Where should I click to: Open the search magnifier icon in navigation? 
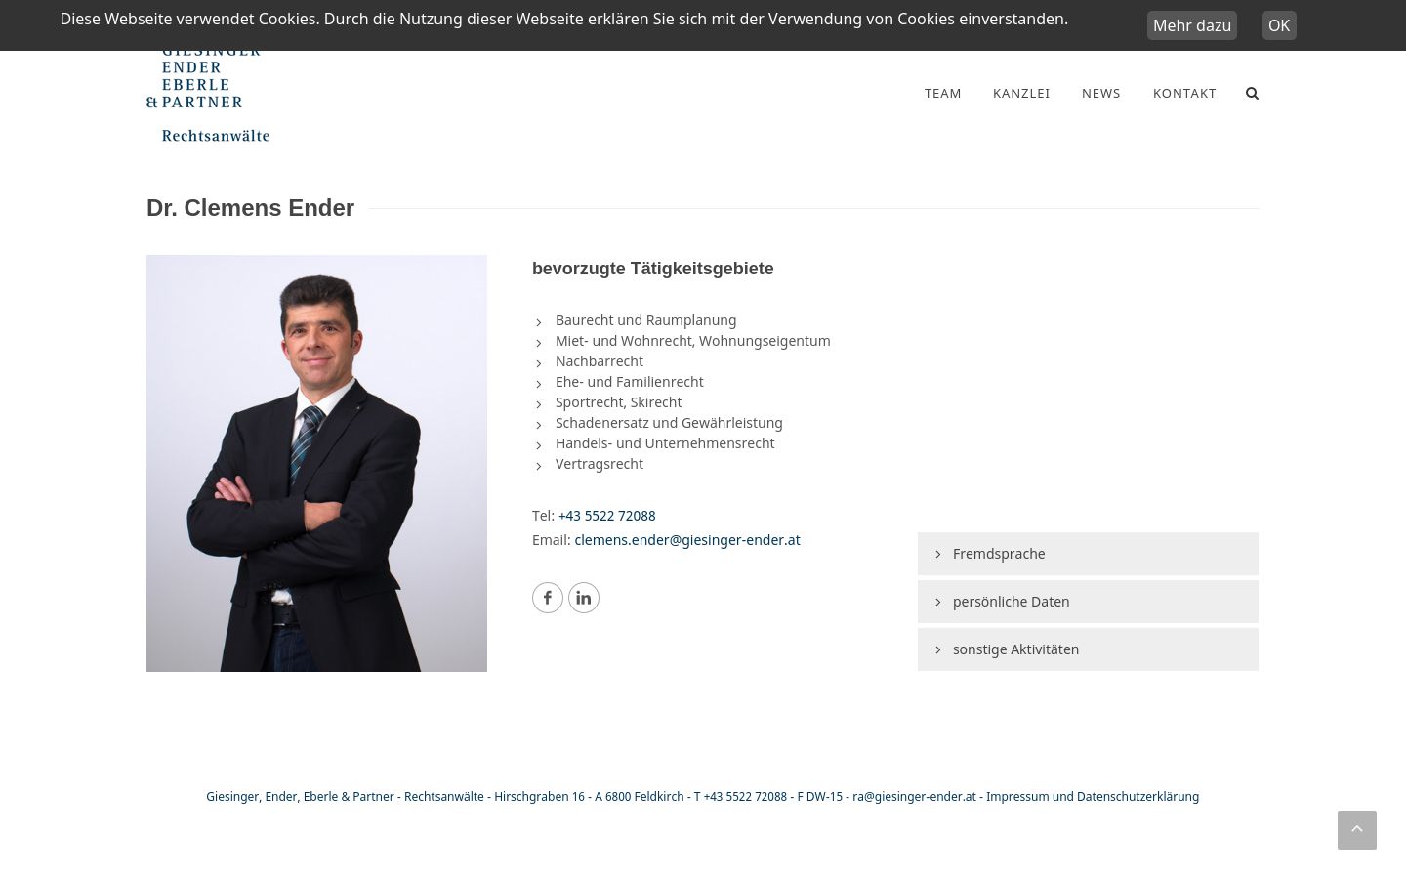(1252, 93)
